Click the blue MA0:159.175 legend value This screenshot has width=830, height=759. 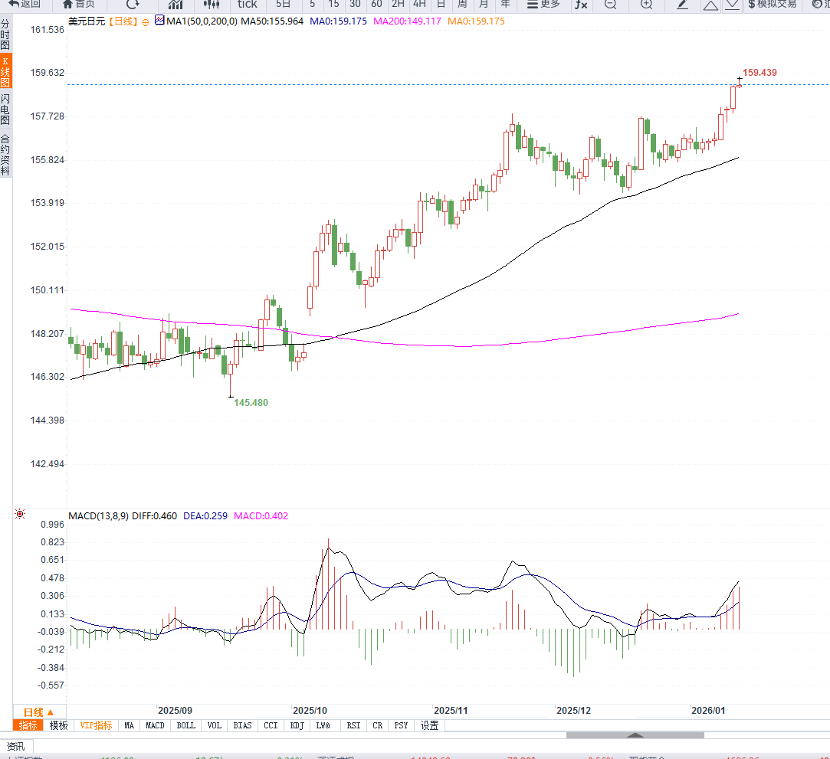pos(338,21)
